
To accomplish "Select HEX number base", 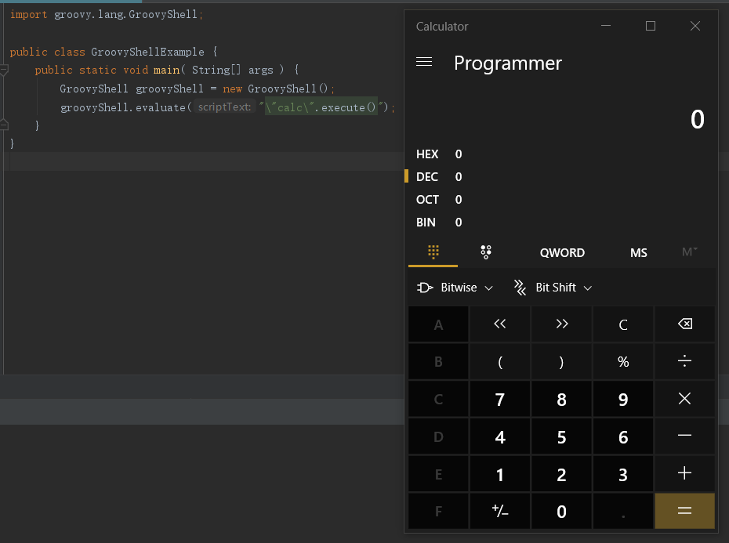I will (427, 154).
